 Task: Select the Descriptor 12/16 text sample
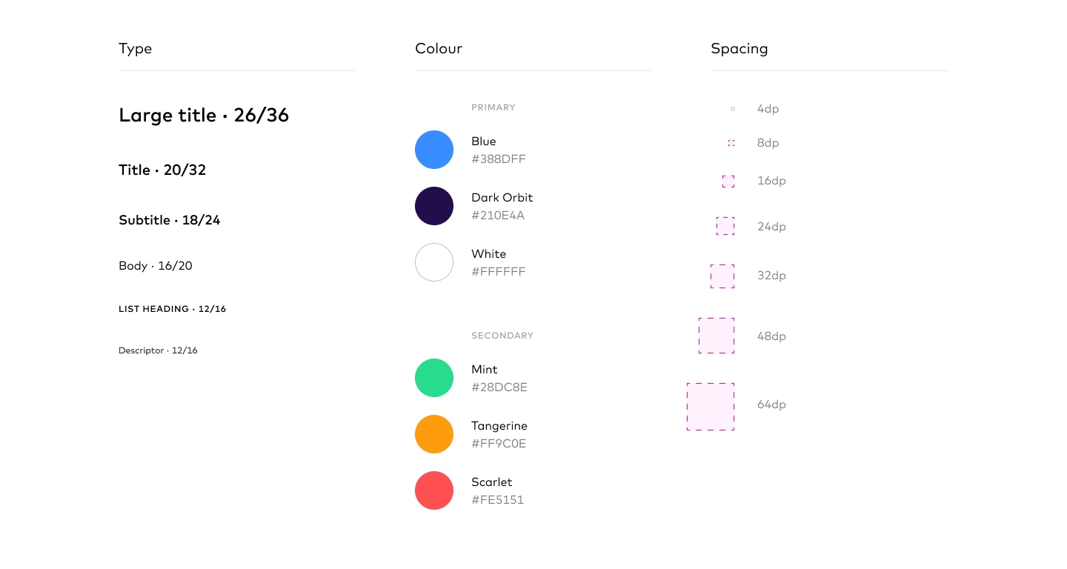[x=158, y=350]
